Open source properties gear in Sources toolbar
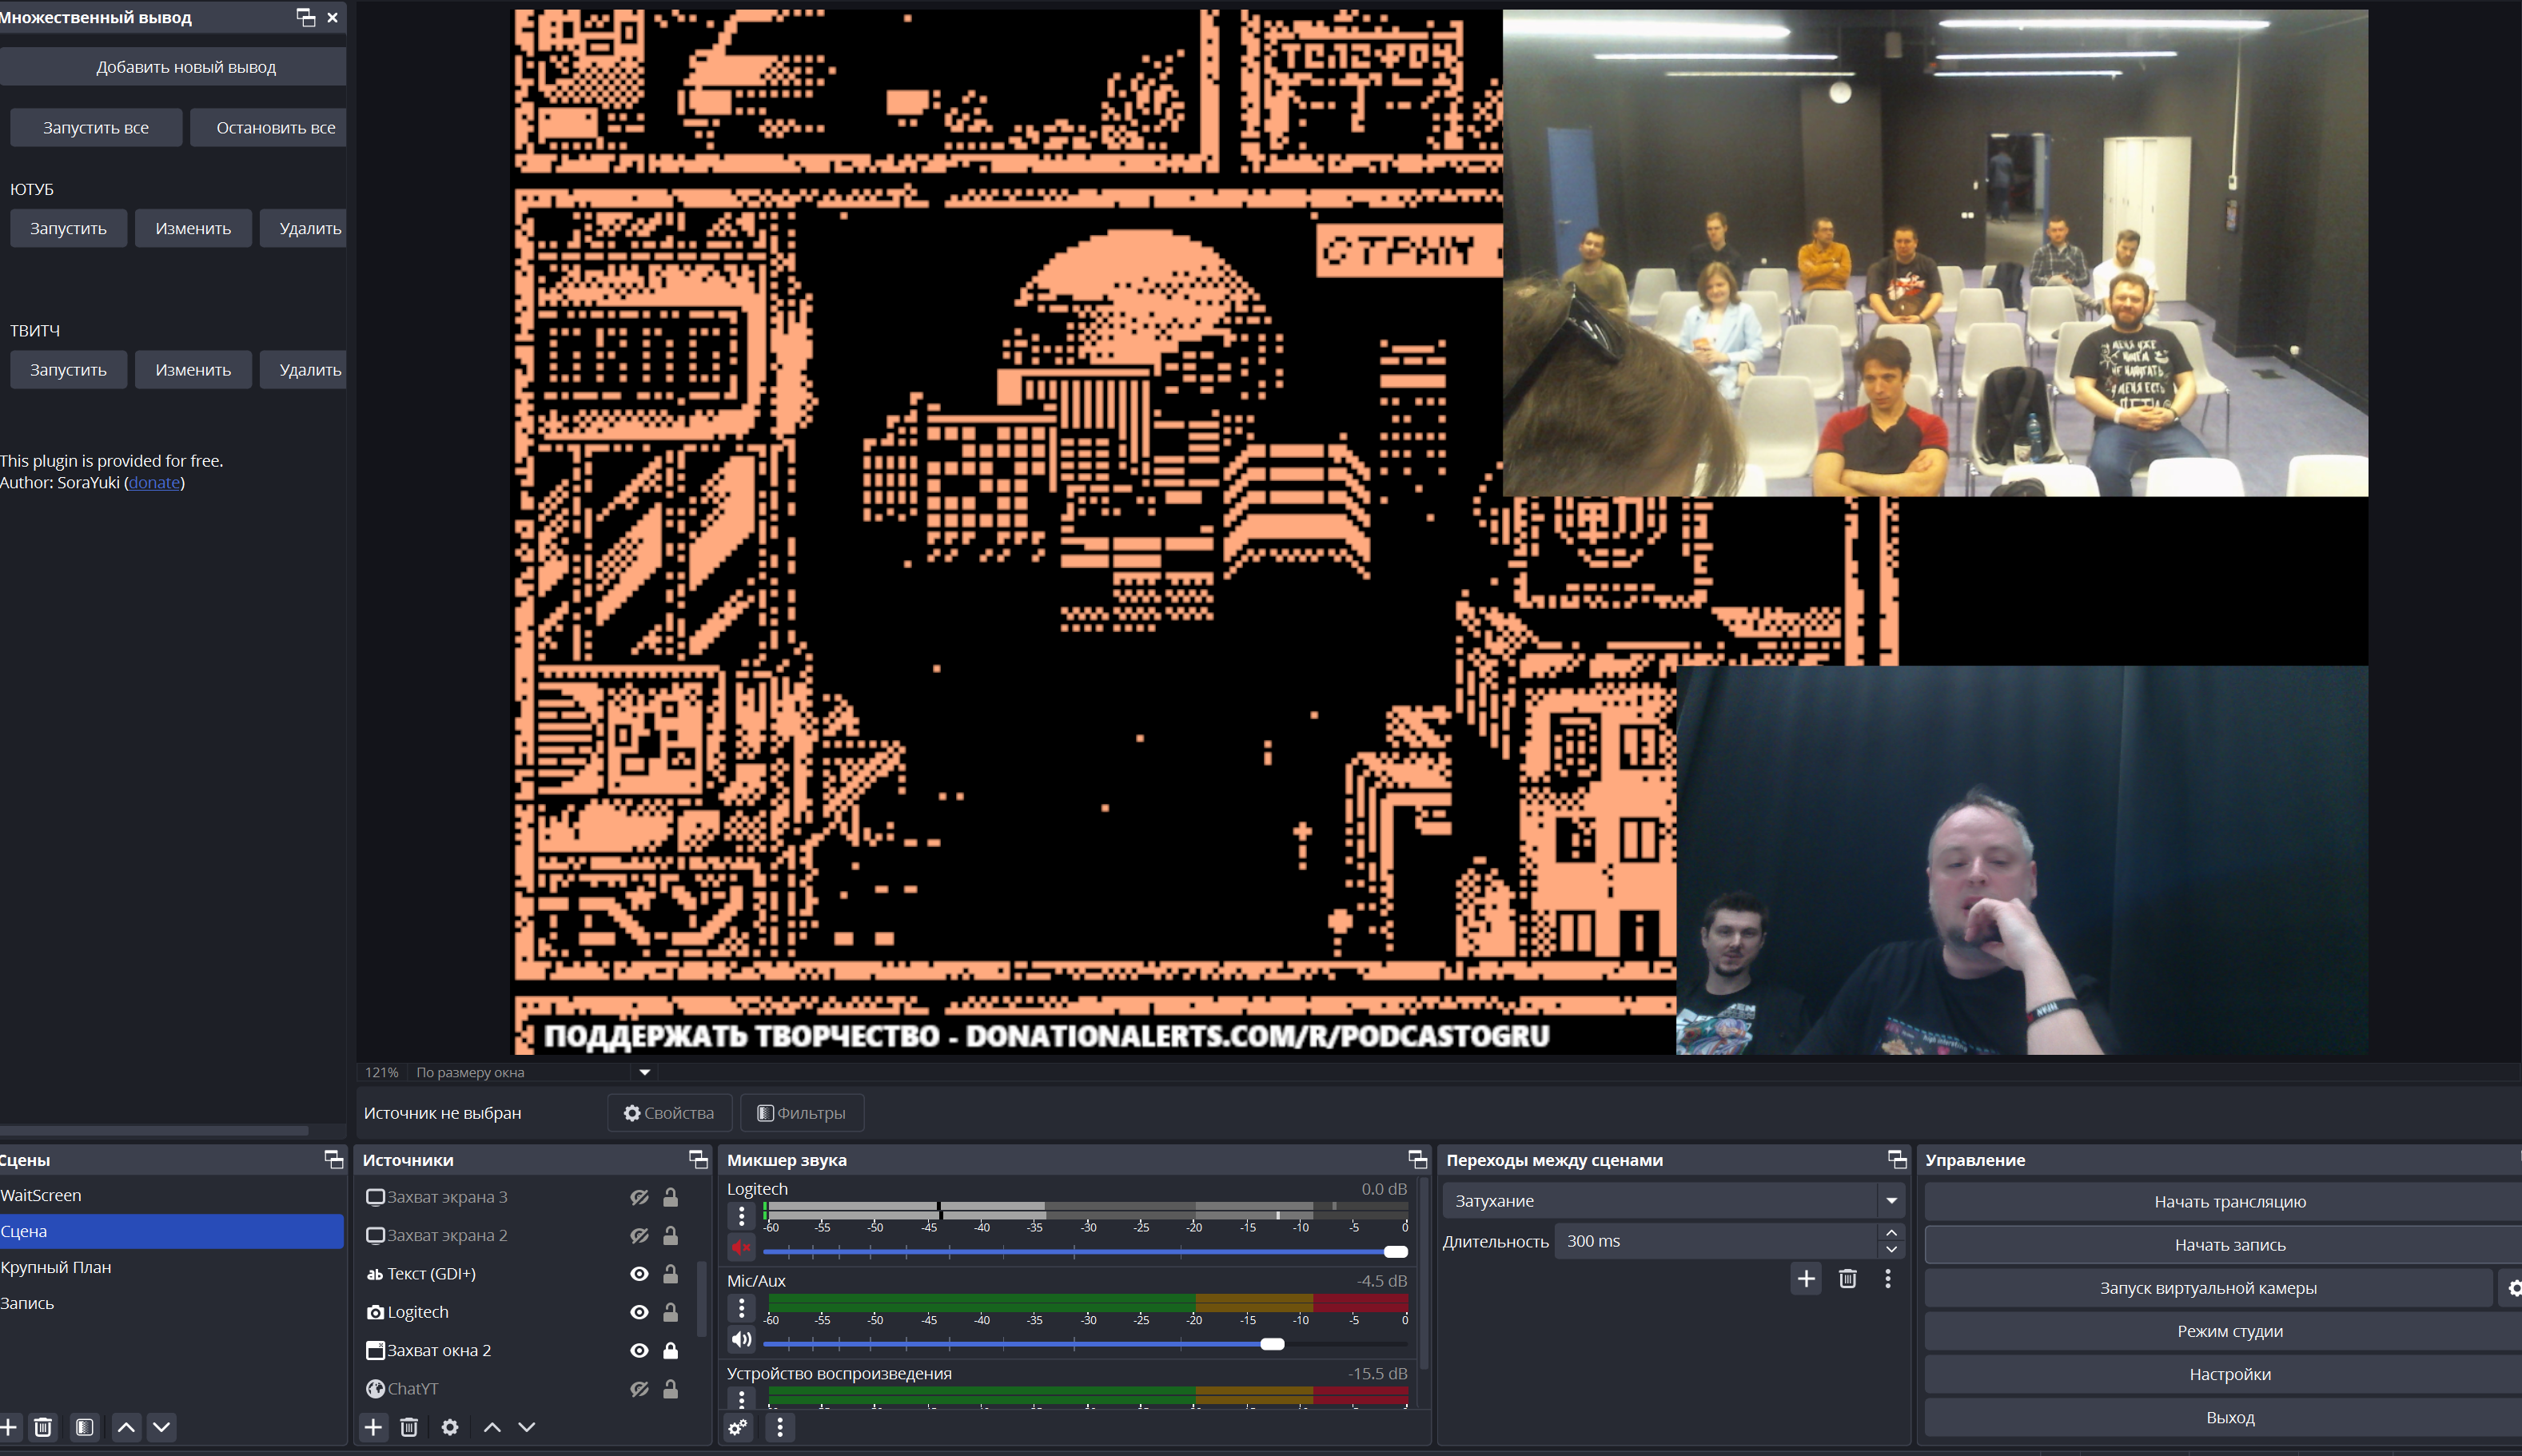2522x1456 pixels. (450, 1427)
